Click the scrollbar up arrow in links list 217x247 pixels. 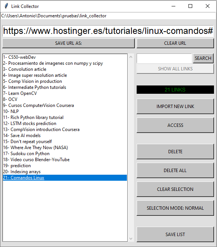[x=131, y=57]
